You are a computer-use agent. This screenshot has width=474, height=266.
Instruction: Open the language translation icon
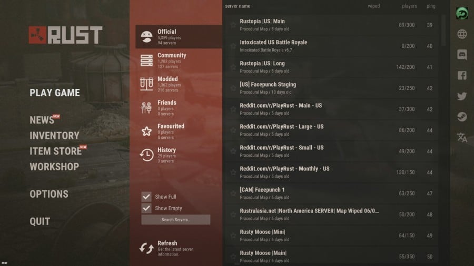[x=462, y=138]
